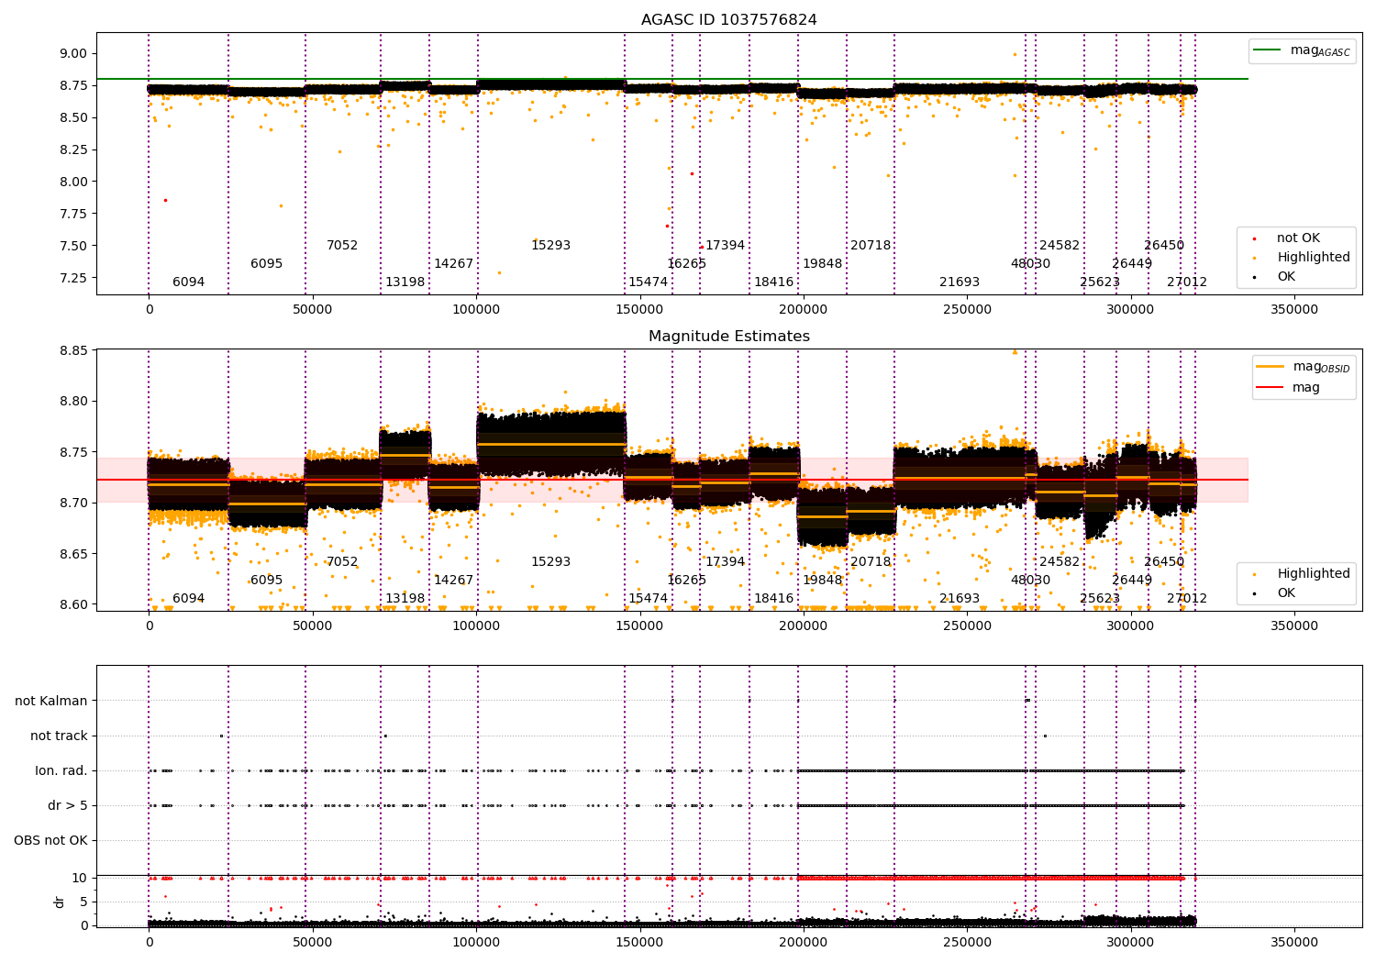The height and width of the screenshot is (963, 1376).
Task: Click the 'Magnitude Estimates' subplot title
Action: point(729,337)
